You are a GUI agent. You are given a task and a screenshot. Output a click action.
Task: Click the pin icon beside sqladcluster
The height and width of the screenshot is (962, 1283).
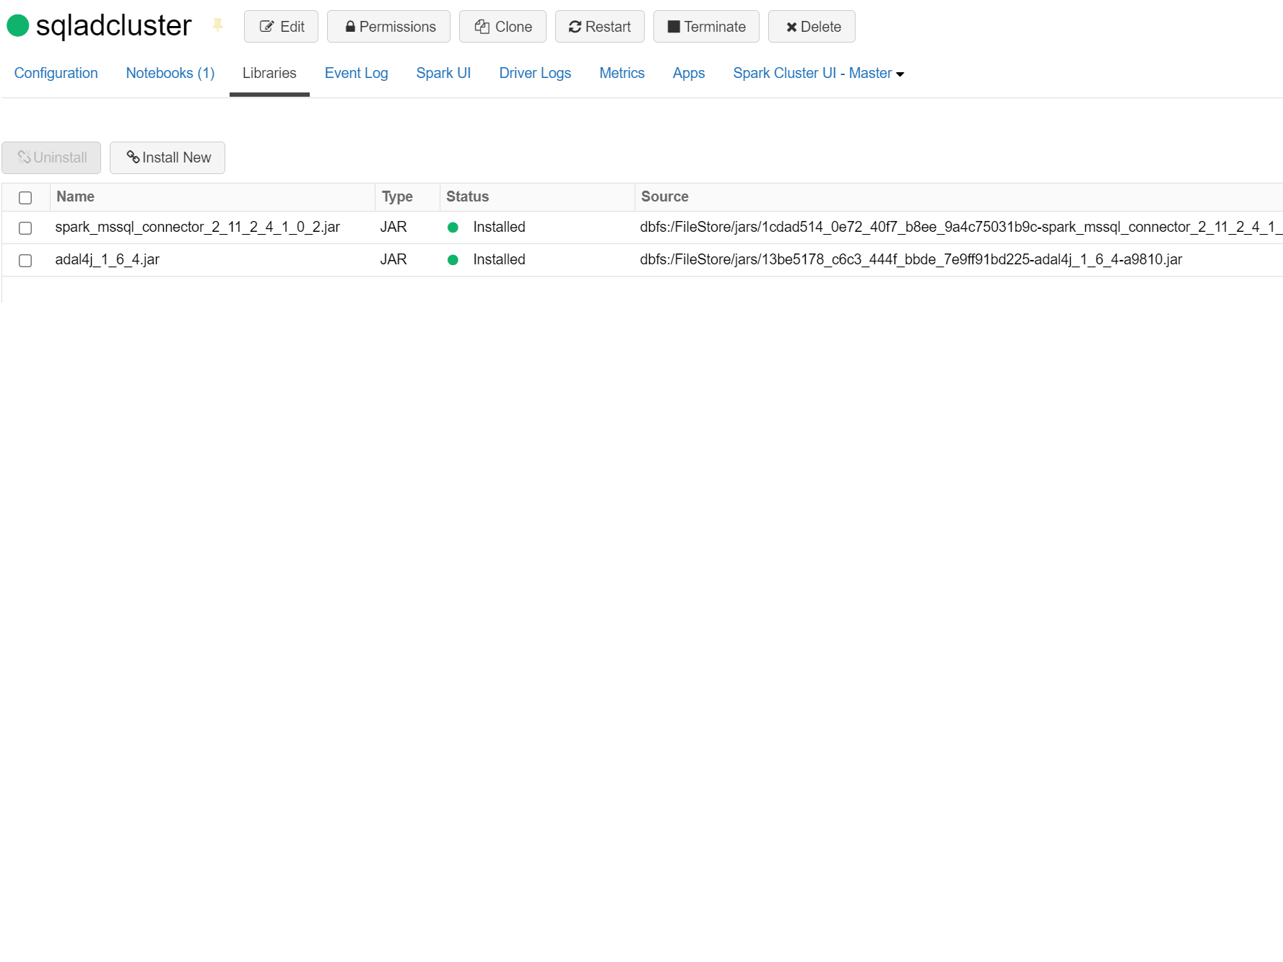(217, 26)
